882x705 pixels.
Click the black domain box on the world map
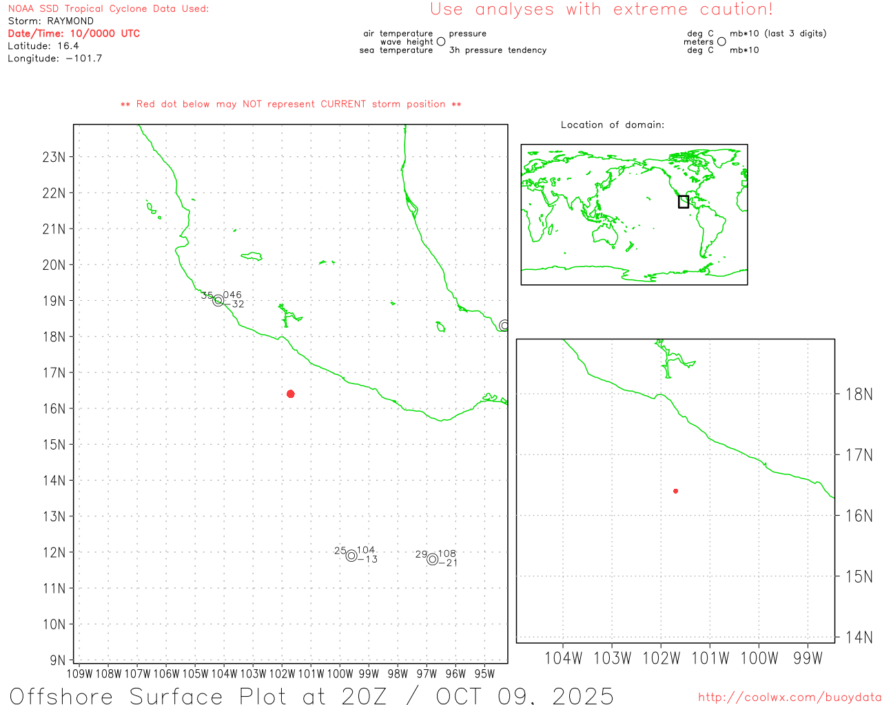point(684,202)
